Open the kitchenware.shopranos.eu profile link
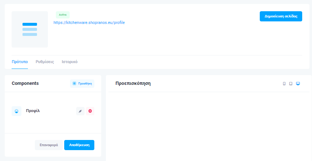Screen dimensions: 312x161 pyautogui.click(x=89, y=22)
